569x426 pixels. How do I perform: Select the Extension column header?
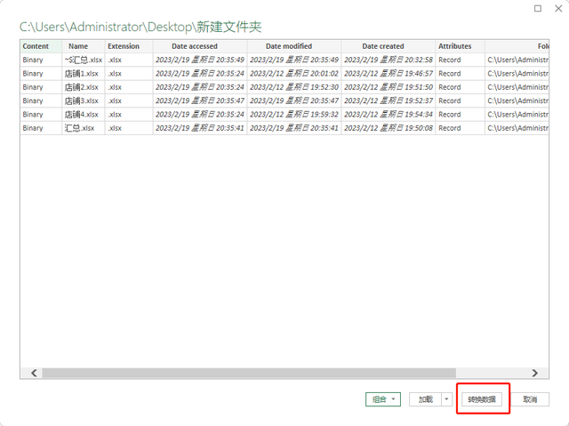(x=129, y=46)
